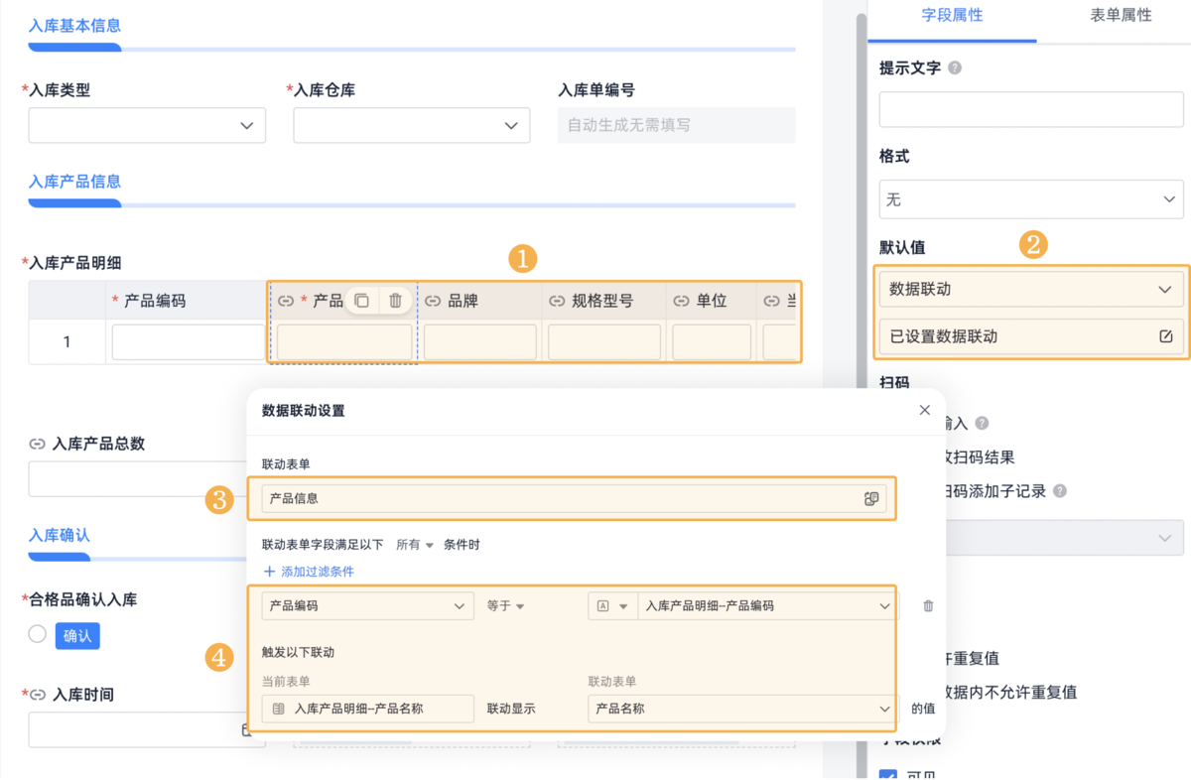Viewport: 1191px width, 780px height.
Task: Click the 入库单编号 input field
Action: coord(676,125)
